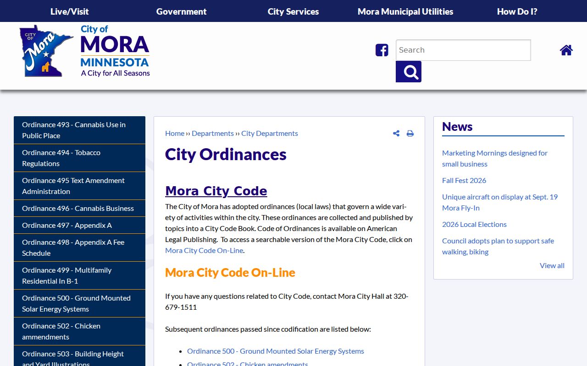Image resolution: width=587 pixels, height=366 pixels.
Task: Click the News panel heading
Action: 457,127
